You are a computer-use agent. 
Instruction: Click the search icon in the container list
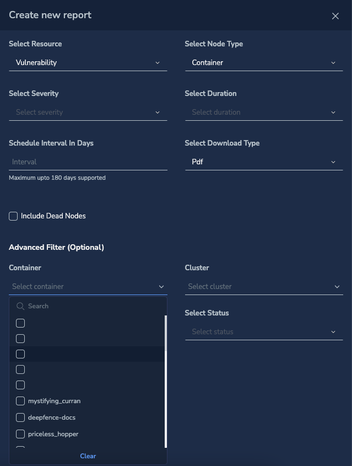tap(20, 306)
